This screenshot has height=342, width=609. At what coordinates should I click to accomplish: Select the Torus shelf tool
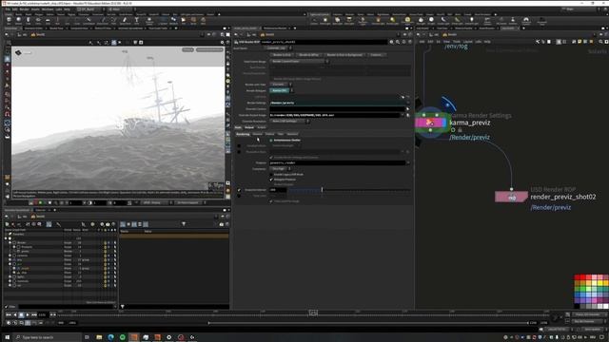pos(38,20)
